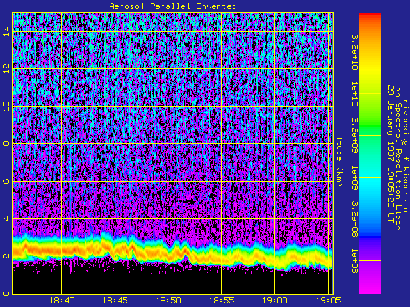
Task: Click the altitude 10 axis label
Action: tap(6, 106)
